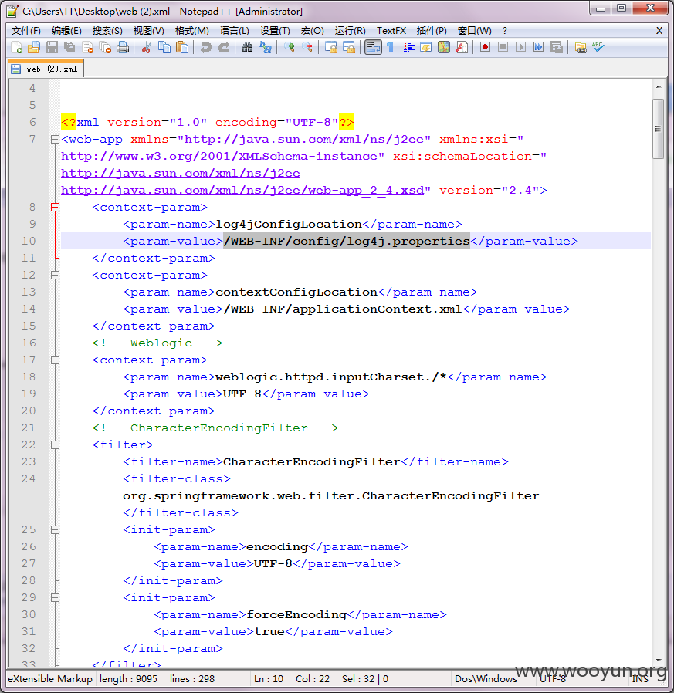
Task: Click the scrollbar up arrow
Action: [x=659, y=86]
